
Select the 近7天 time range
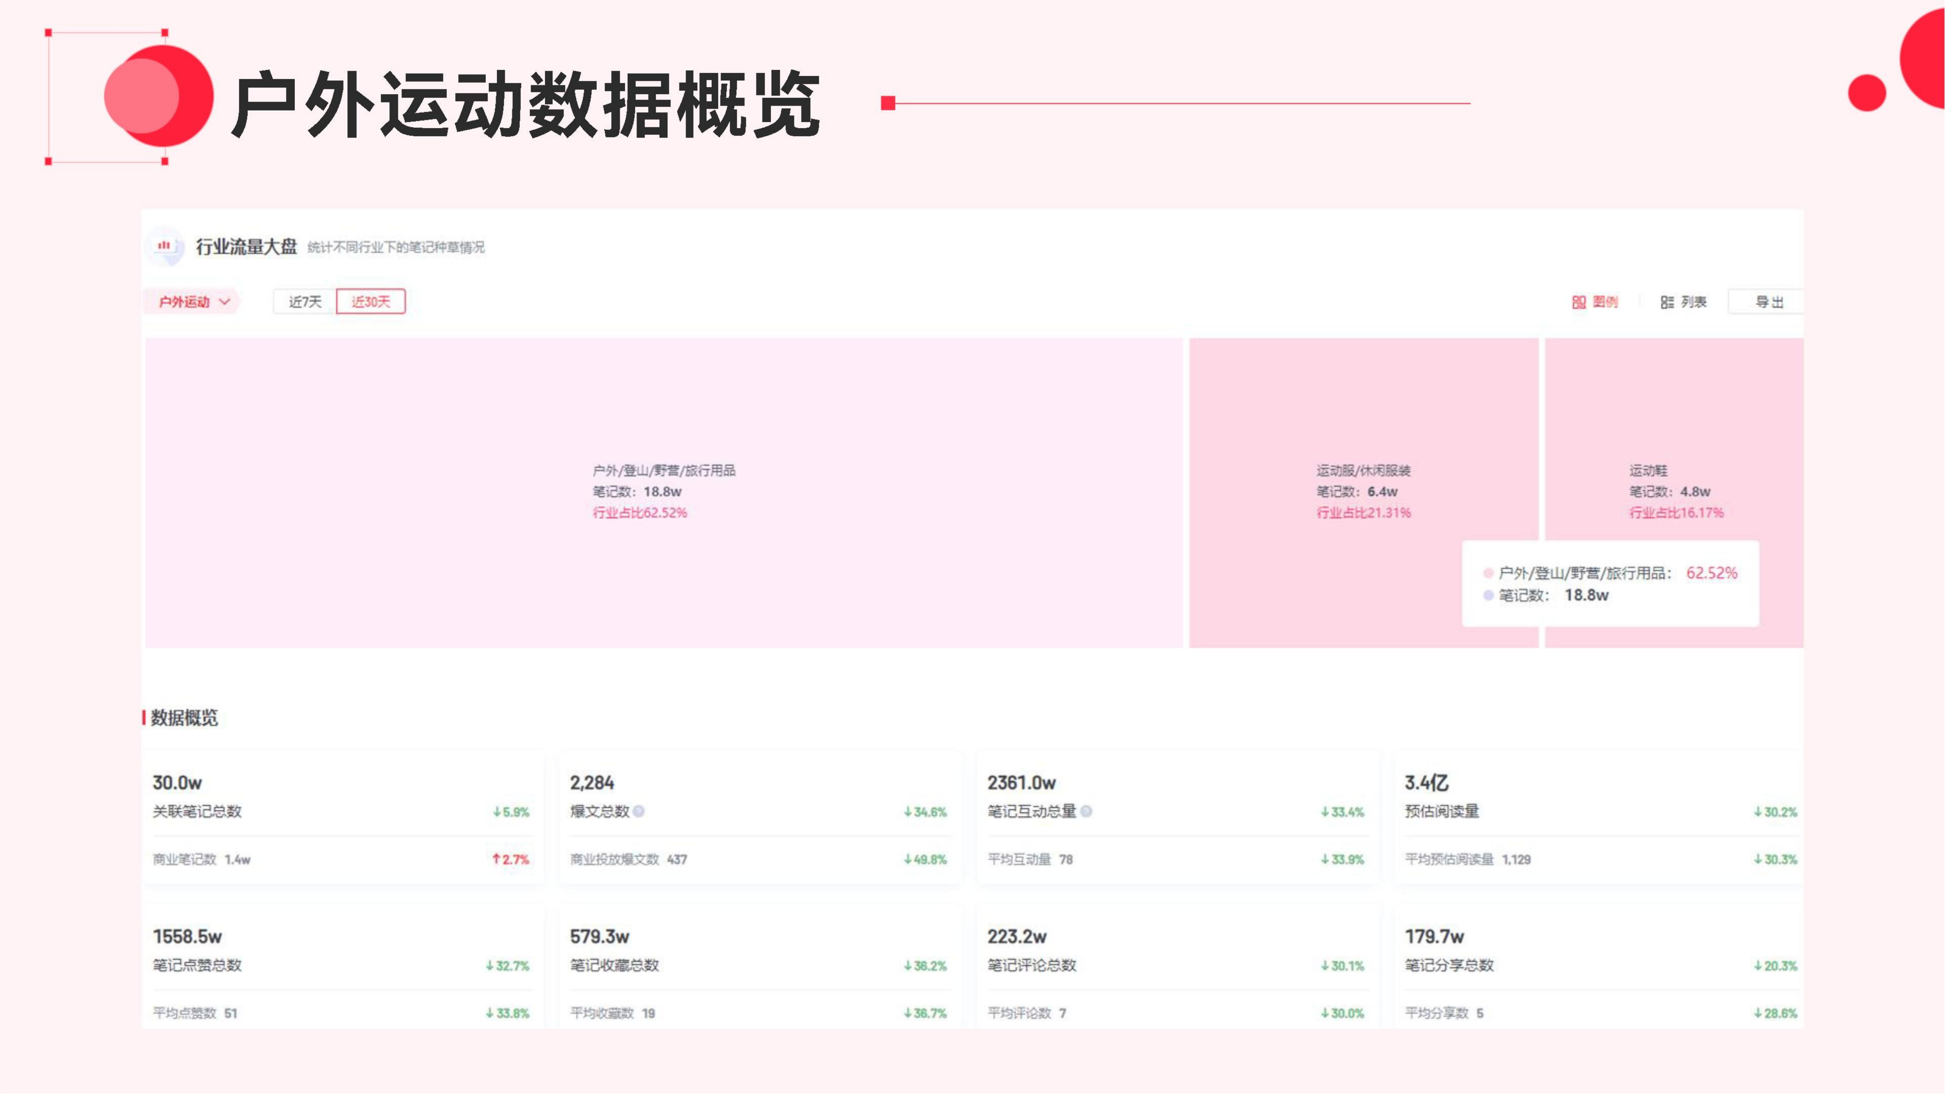[x=305, y=302]
